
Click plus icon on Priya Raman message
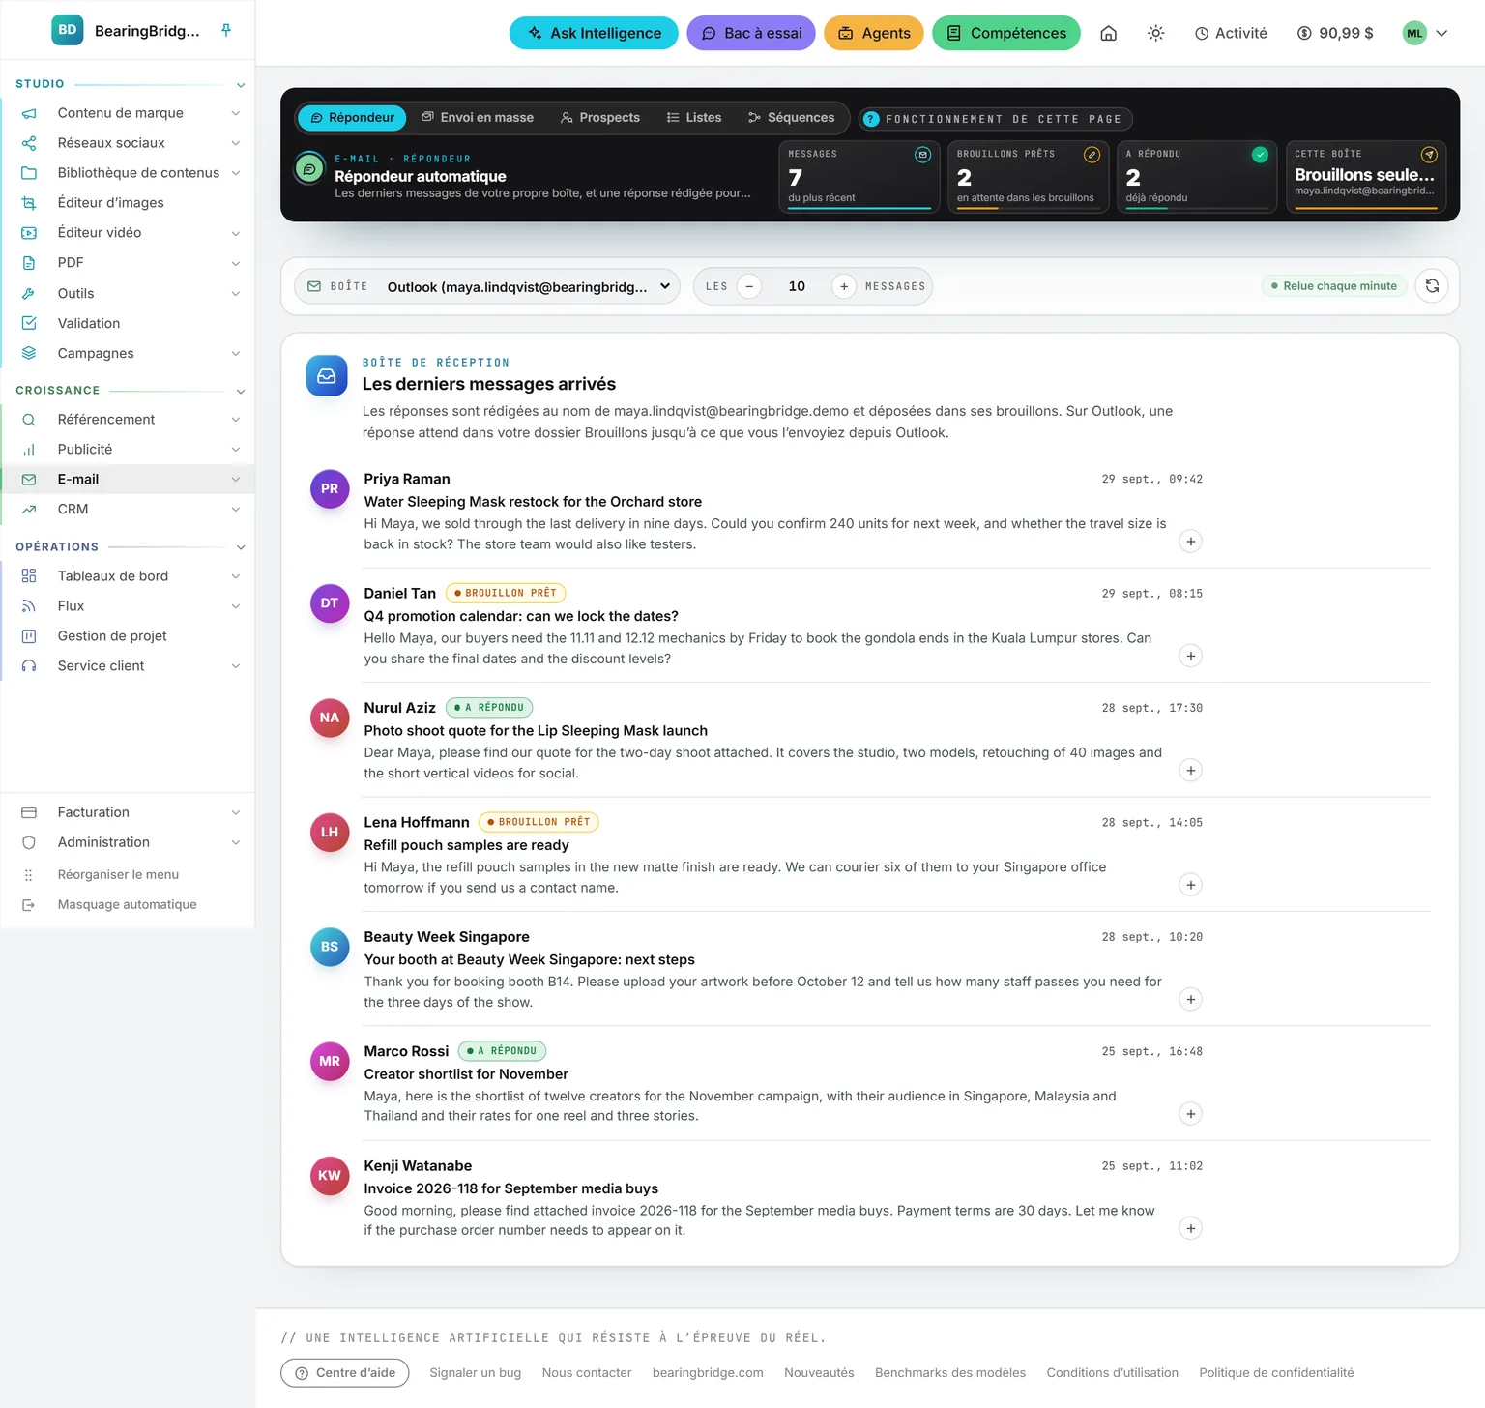coord(1191,542)
